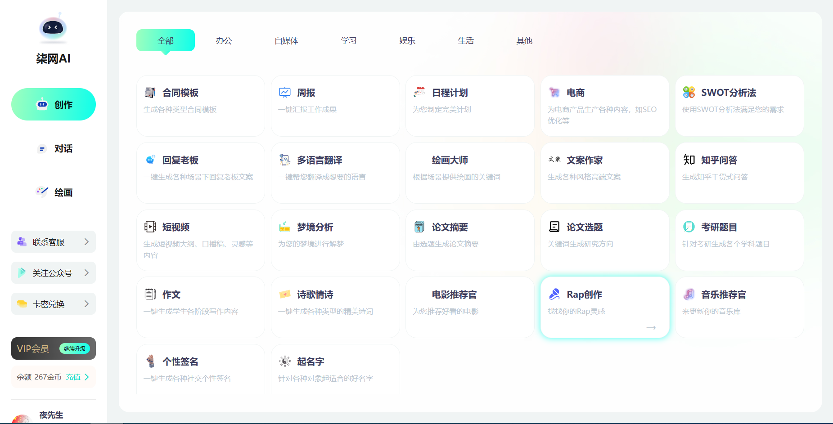The width and height of the screenshot is (833, 424).
Task: Click the Rap创作 microphone icon
Action: tap(554, 295)
